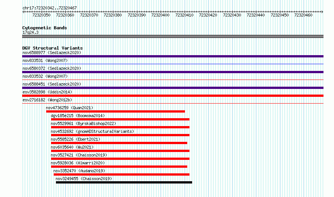Image resolution: width=334 pixels, height=197 pixels.
Task: Click ruler position 72320420
Action: (208, 15)
